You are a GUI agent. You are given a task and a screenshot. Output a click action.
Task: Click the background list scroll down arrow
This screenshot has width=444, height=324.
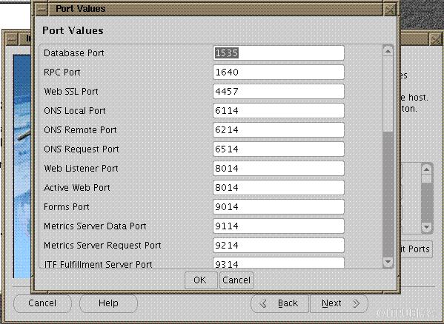click(426, 227)
